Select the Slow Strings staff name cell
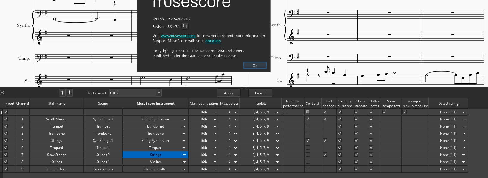The width and height of the screenshot is (488, 178). pos(57,155)
